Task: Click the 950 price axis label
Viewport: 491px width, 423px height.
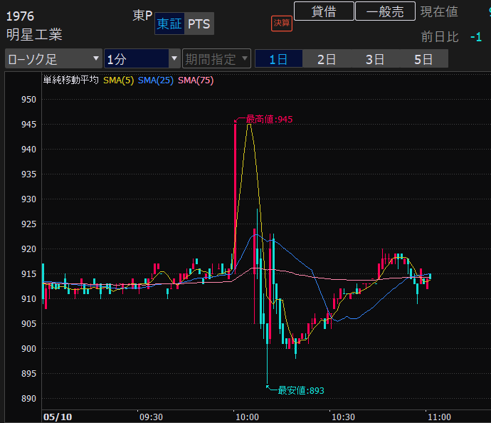Action: click(28, 99)
